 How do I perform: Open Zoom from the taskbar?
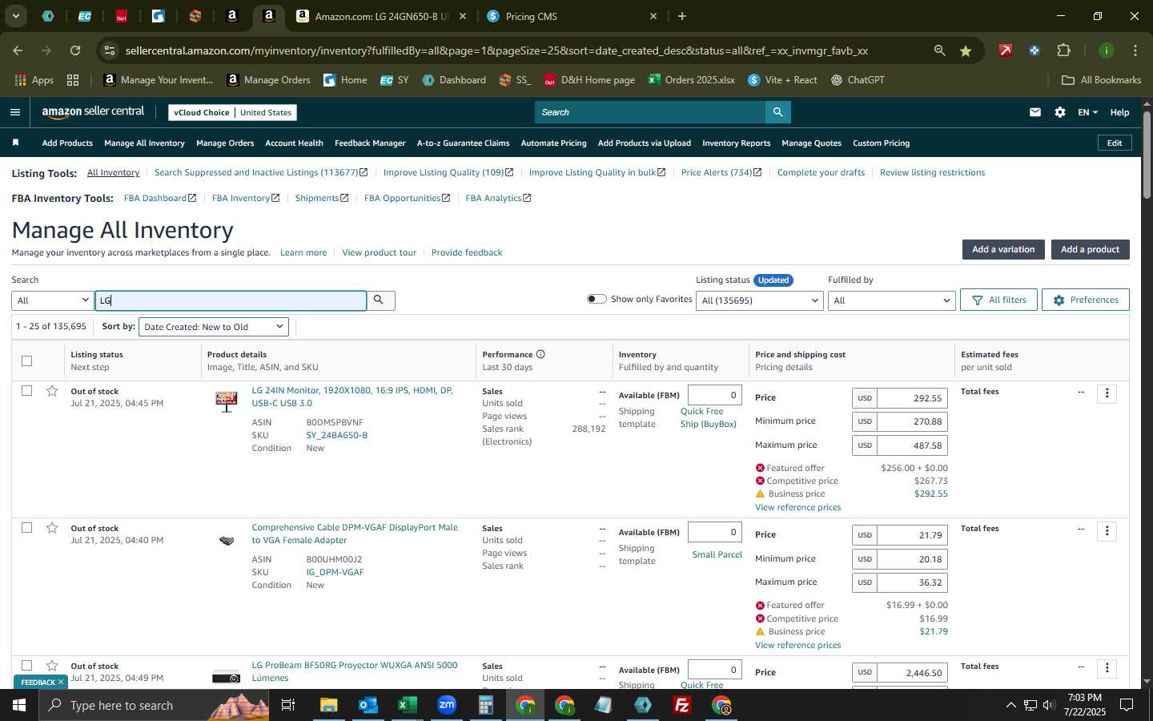click(446, 705)
